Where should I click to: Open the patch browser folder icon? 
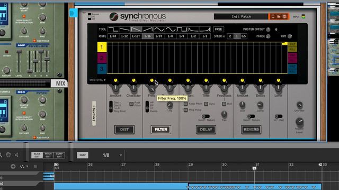(279, 16)
